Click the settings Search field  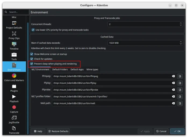point(16,12)
